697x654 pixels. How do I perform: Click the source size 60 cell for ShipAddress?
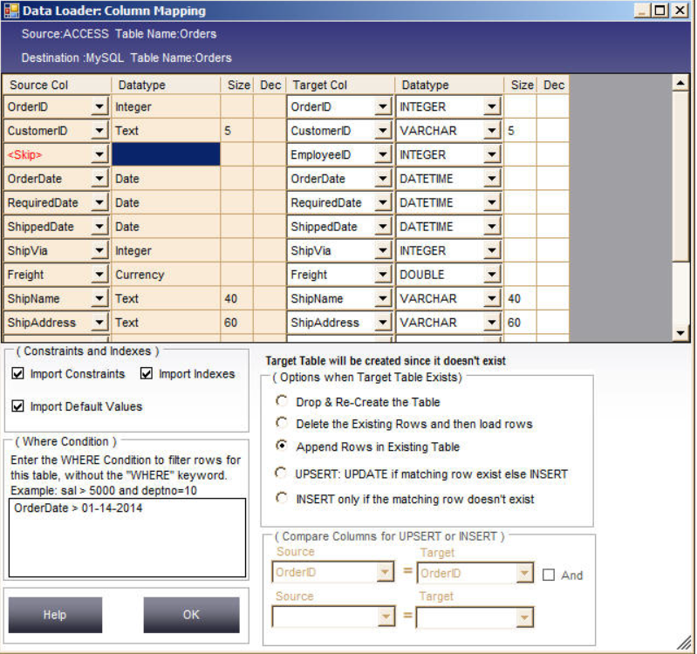(x=237, y=323)
